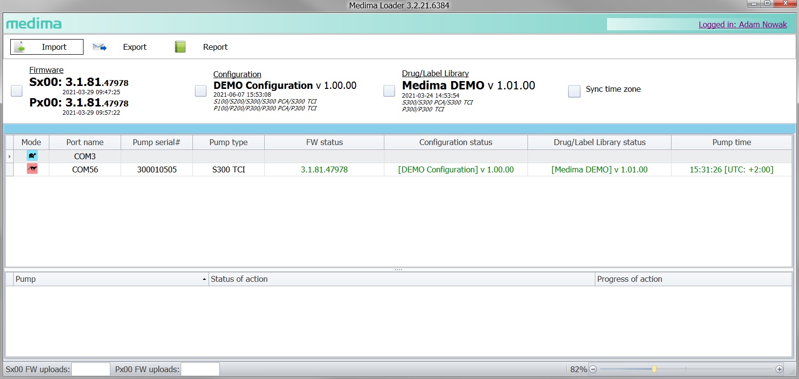Click the Firmware heading link
799x379 pixels.
[x=46, y=70]
